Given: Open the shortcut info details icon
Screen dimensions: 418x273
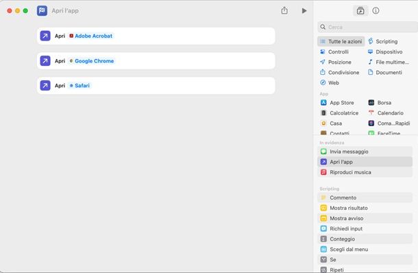Looking at the screenshot, I should 376,11.
